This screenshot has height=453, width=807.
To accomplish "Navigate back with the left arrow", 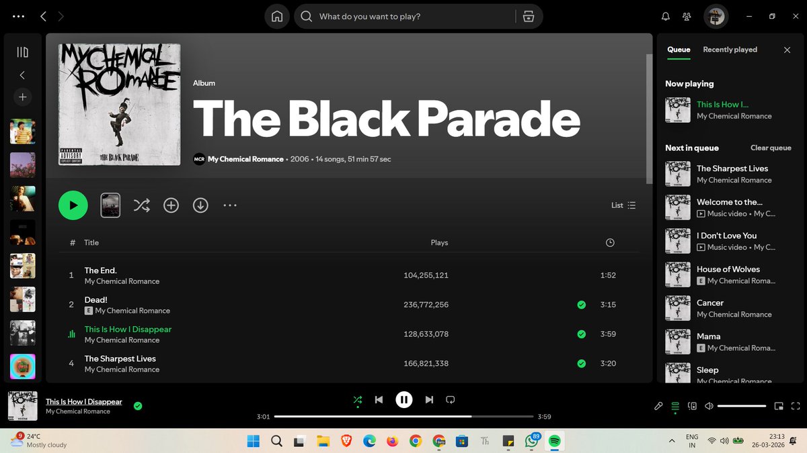I will tap(43, 17).
